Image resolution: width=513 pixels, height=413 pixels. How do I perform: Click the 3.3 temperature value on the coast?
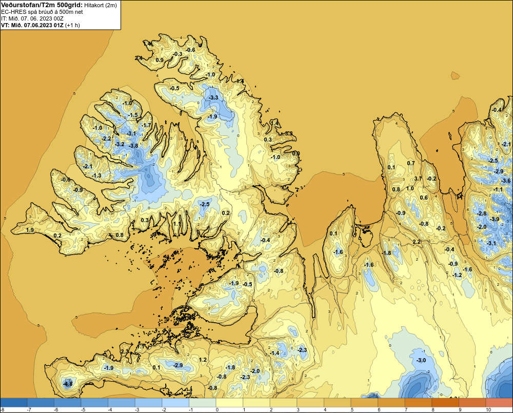click(288, 133)
